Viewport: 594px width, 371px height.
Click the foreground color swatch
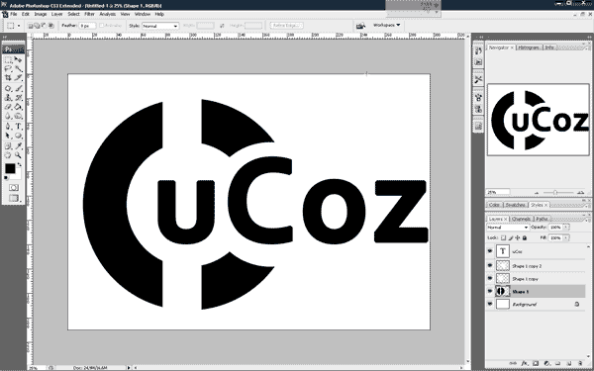(x=10, y=168)
